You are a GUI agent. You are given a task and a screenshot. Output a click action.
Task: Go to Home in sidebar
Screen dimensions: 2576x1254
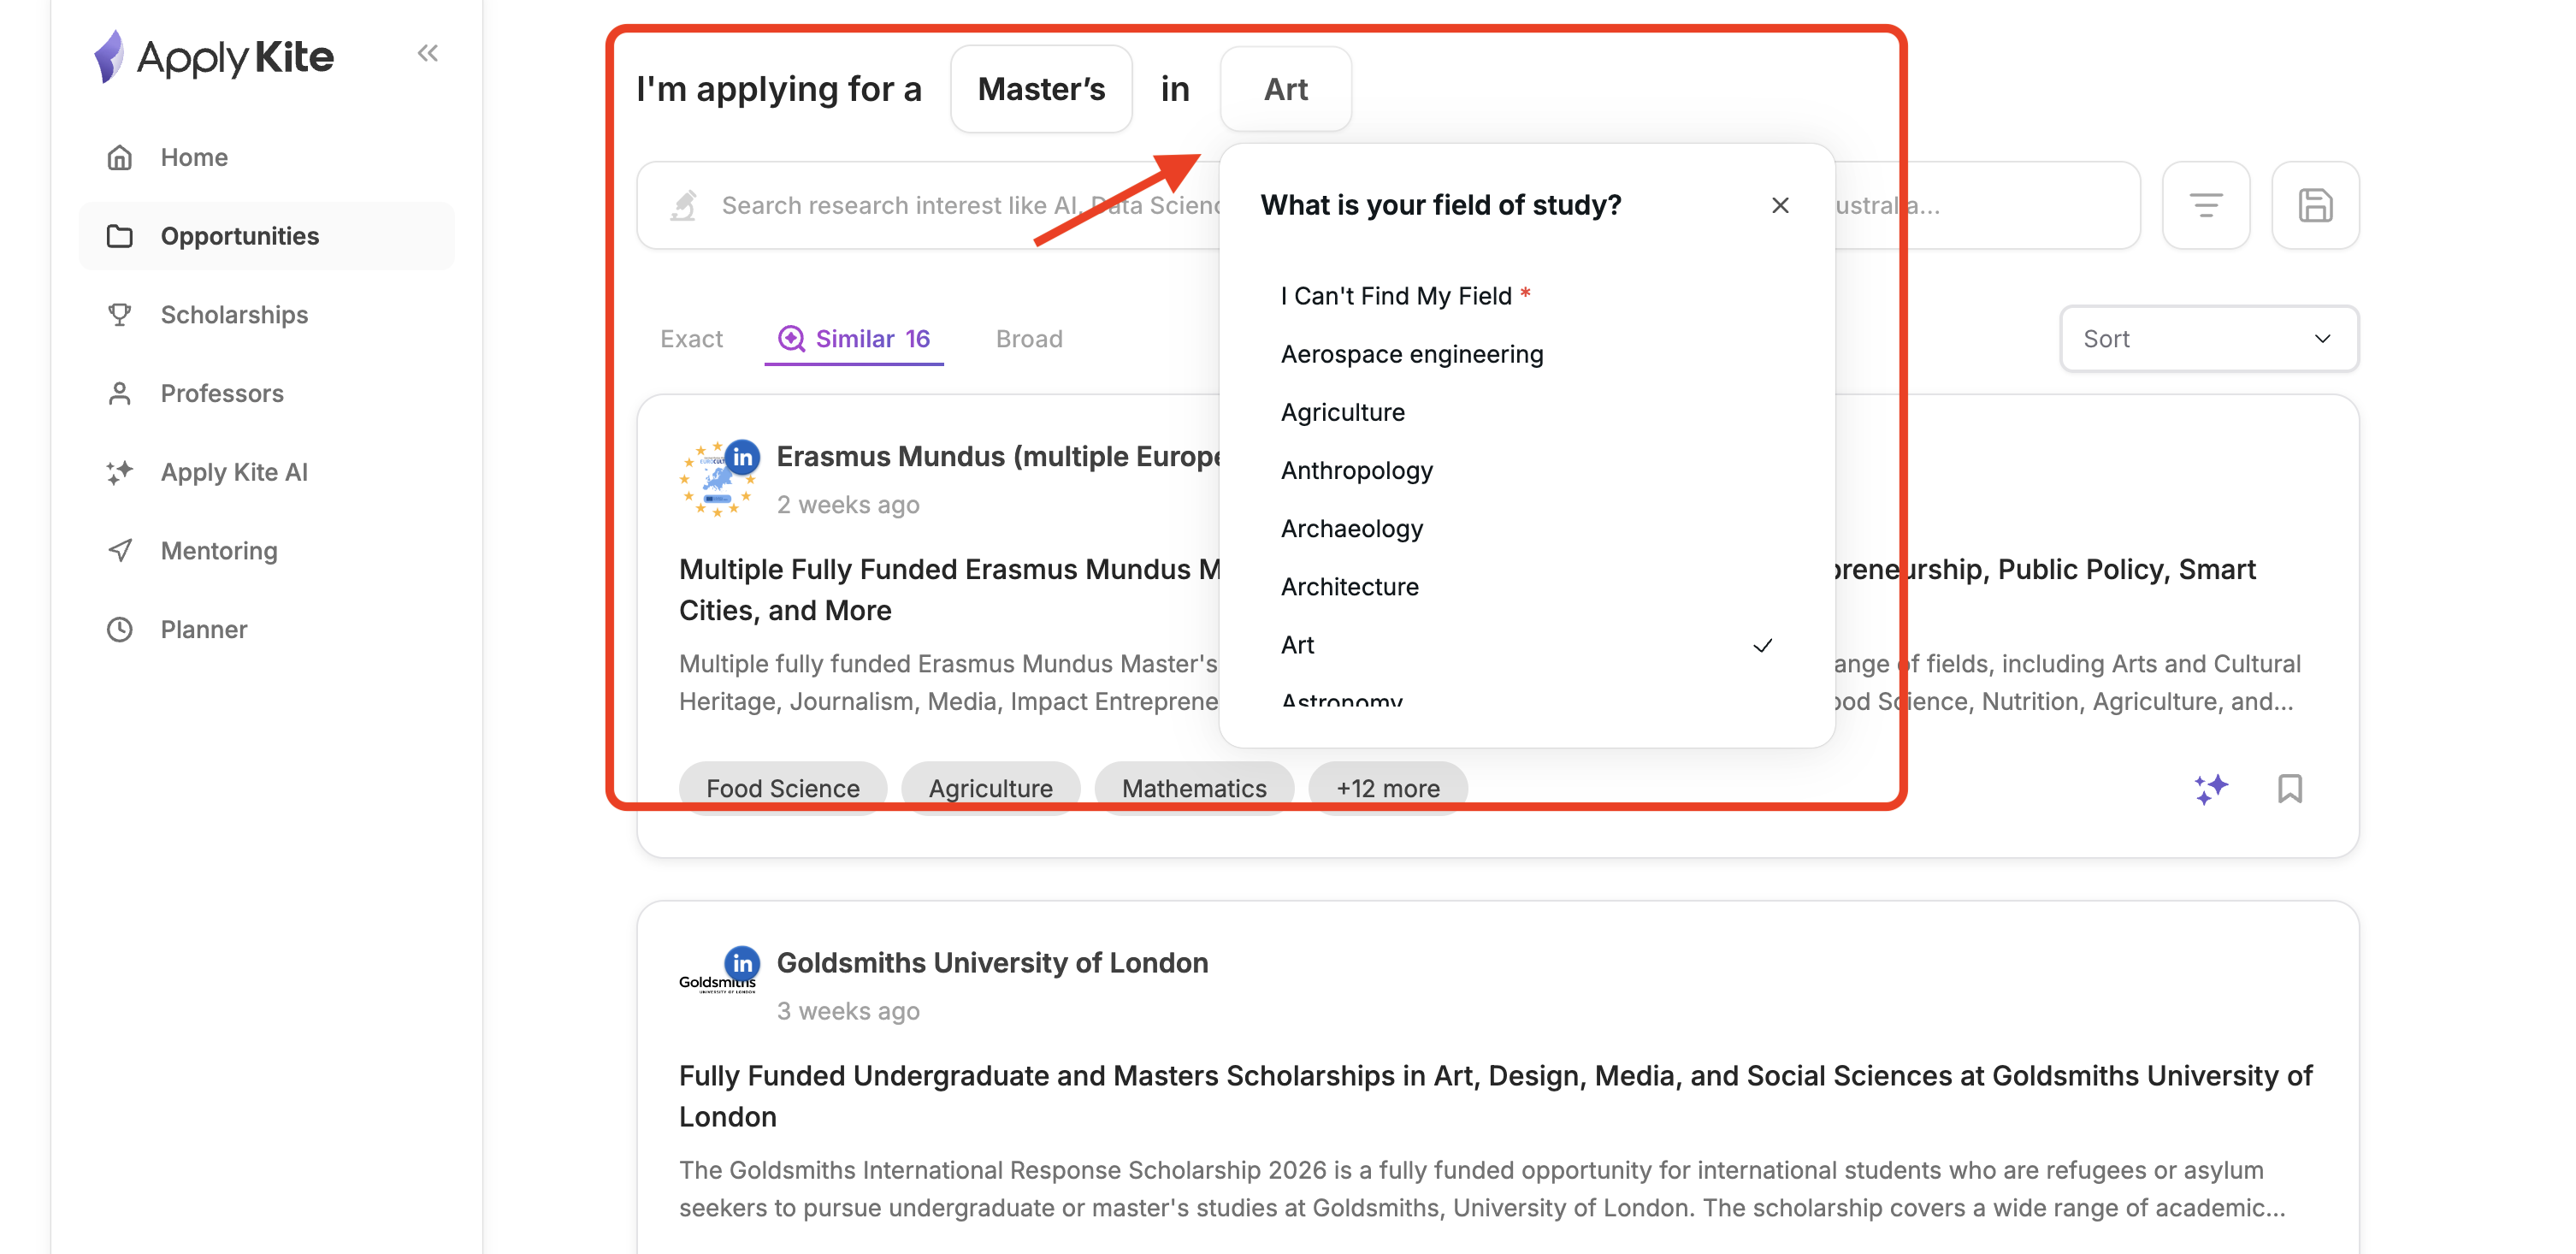(x=194, y=157)
